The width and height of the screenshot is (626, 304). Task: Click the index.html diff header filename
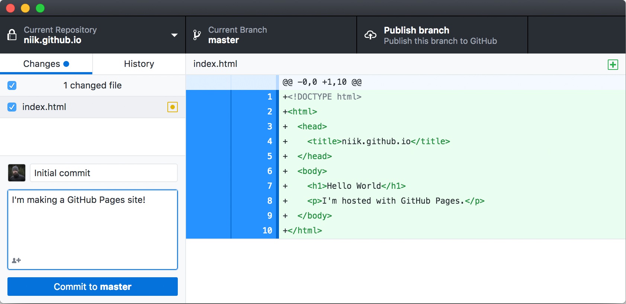coord(215,64)
